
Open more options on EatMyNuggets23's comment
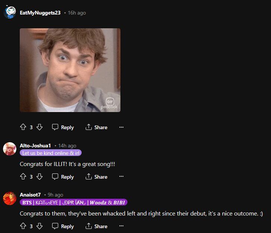point(121,127)
